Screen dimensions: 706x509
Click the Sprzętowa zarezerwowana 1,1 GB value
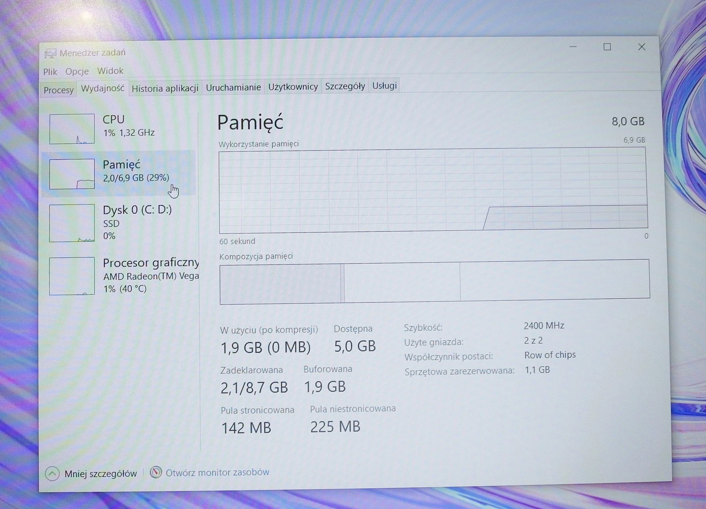(537, 370)
